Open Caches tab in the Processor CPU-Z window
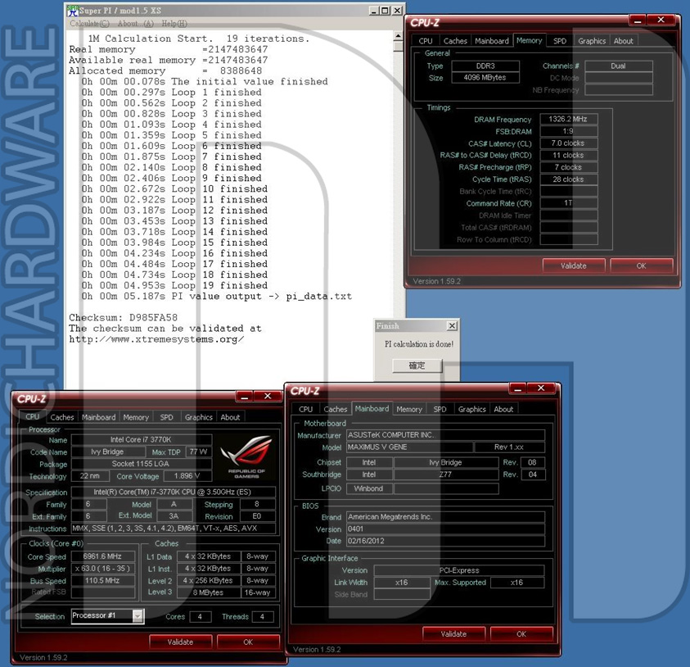Image resolution: width=690 pixels, height=667 pixels. (x=62, y=417)
